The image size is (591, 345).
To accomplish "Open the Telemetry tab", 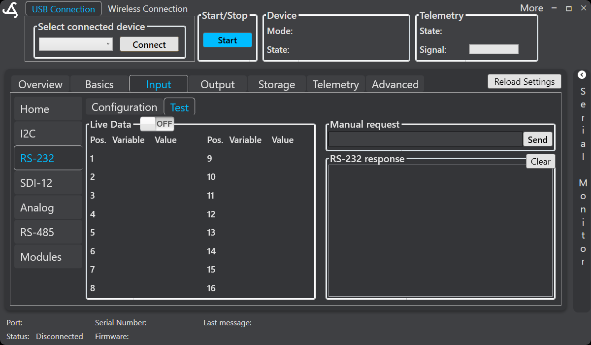I will click(336, 84).
